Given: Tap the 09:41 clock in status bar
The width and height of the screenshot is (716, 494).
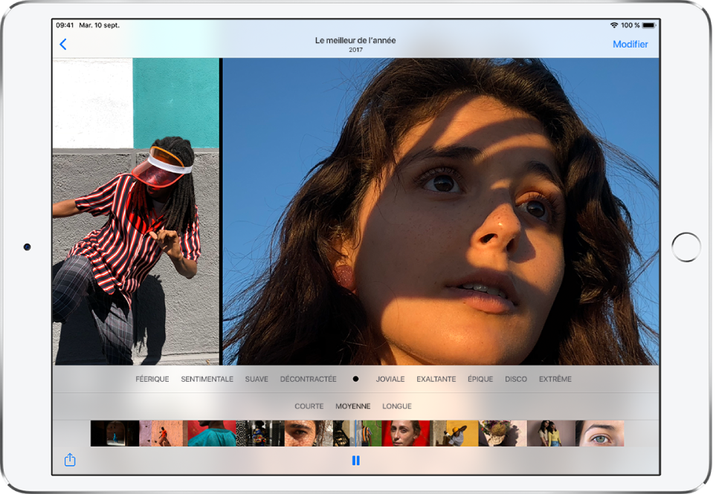Looking at the screenshot, I should tap(65, 25).
